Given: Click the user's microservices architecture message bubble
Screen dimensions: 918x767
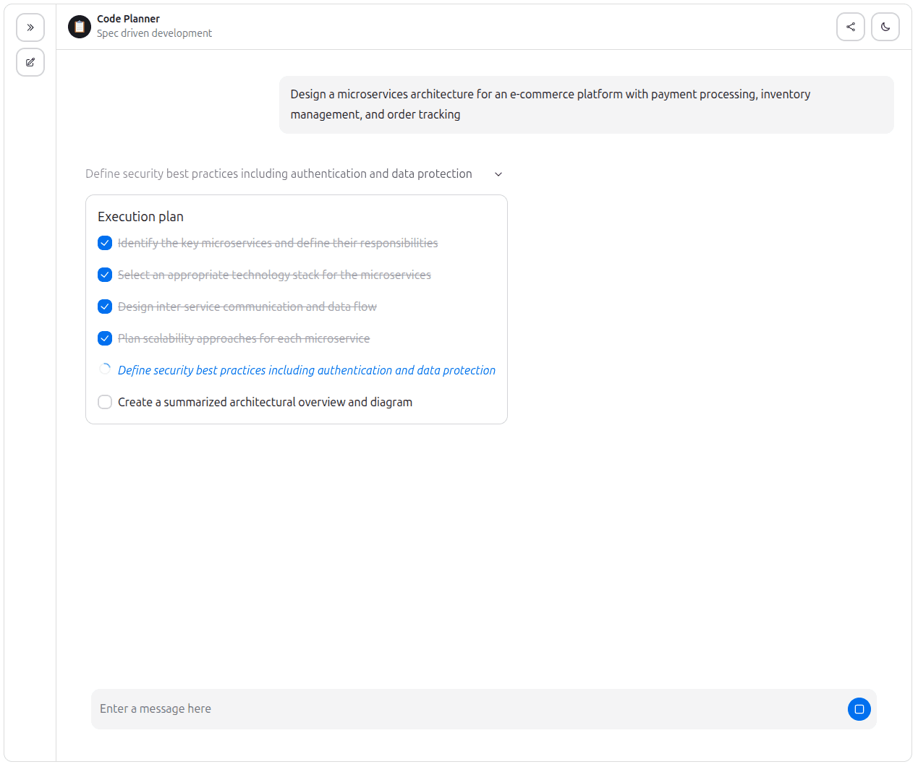Looking at the screenshot, I should coord(586,105).
